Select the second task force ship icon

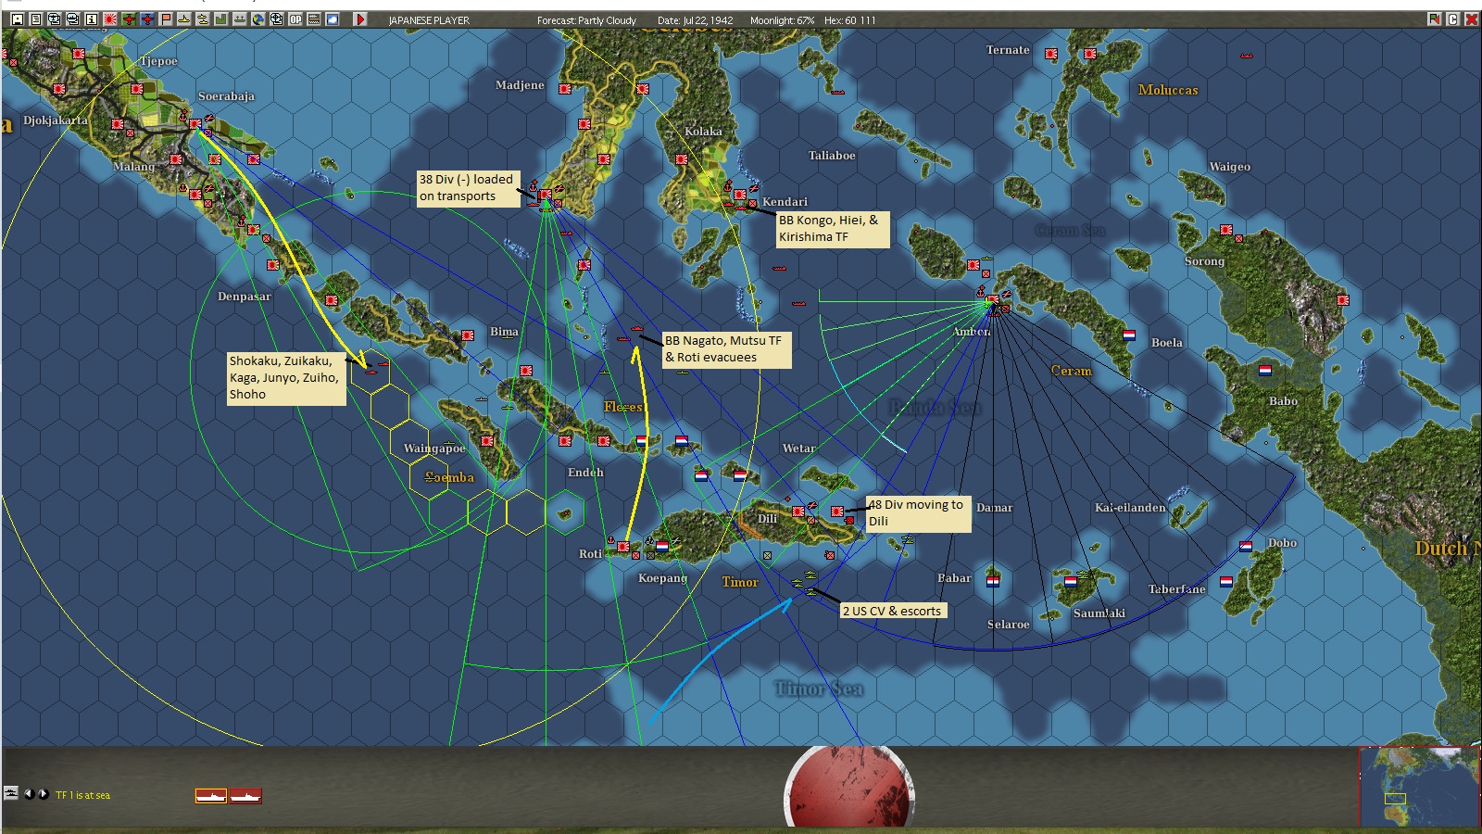pyautogui.click(x=245, y=796)
